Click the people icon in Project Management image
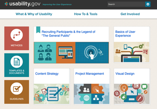This screenshot has width=157, height=109. click(86, 90)
